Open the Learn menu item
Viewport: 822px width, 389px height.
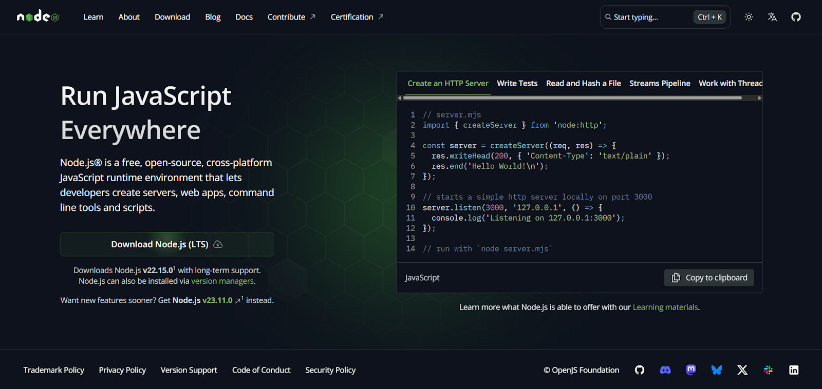click(x=94, y=17)
